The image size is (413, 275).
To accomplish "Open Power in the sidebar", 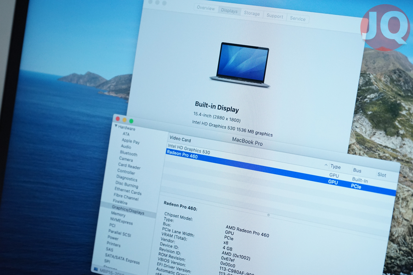I will click(113, 238).
